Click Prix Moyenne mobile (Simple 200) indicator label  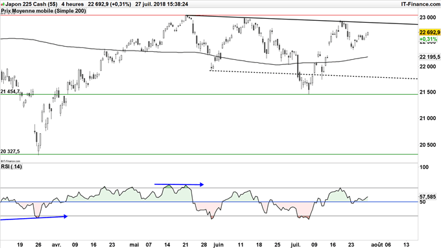[43, 11]
